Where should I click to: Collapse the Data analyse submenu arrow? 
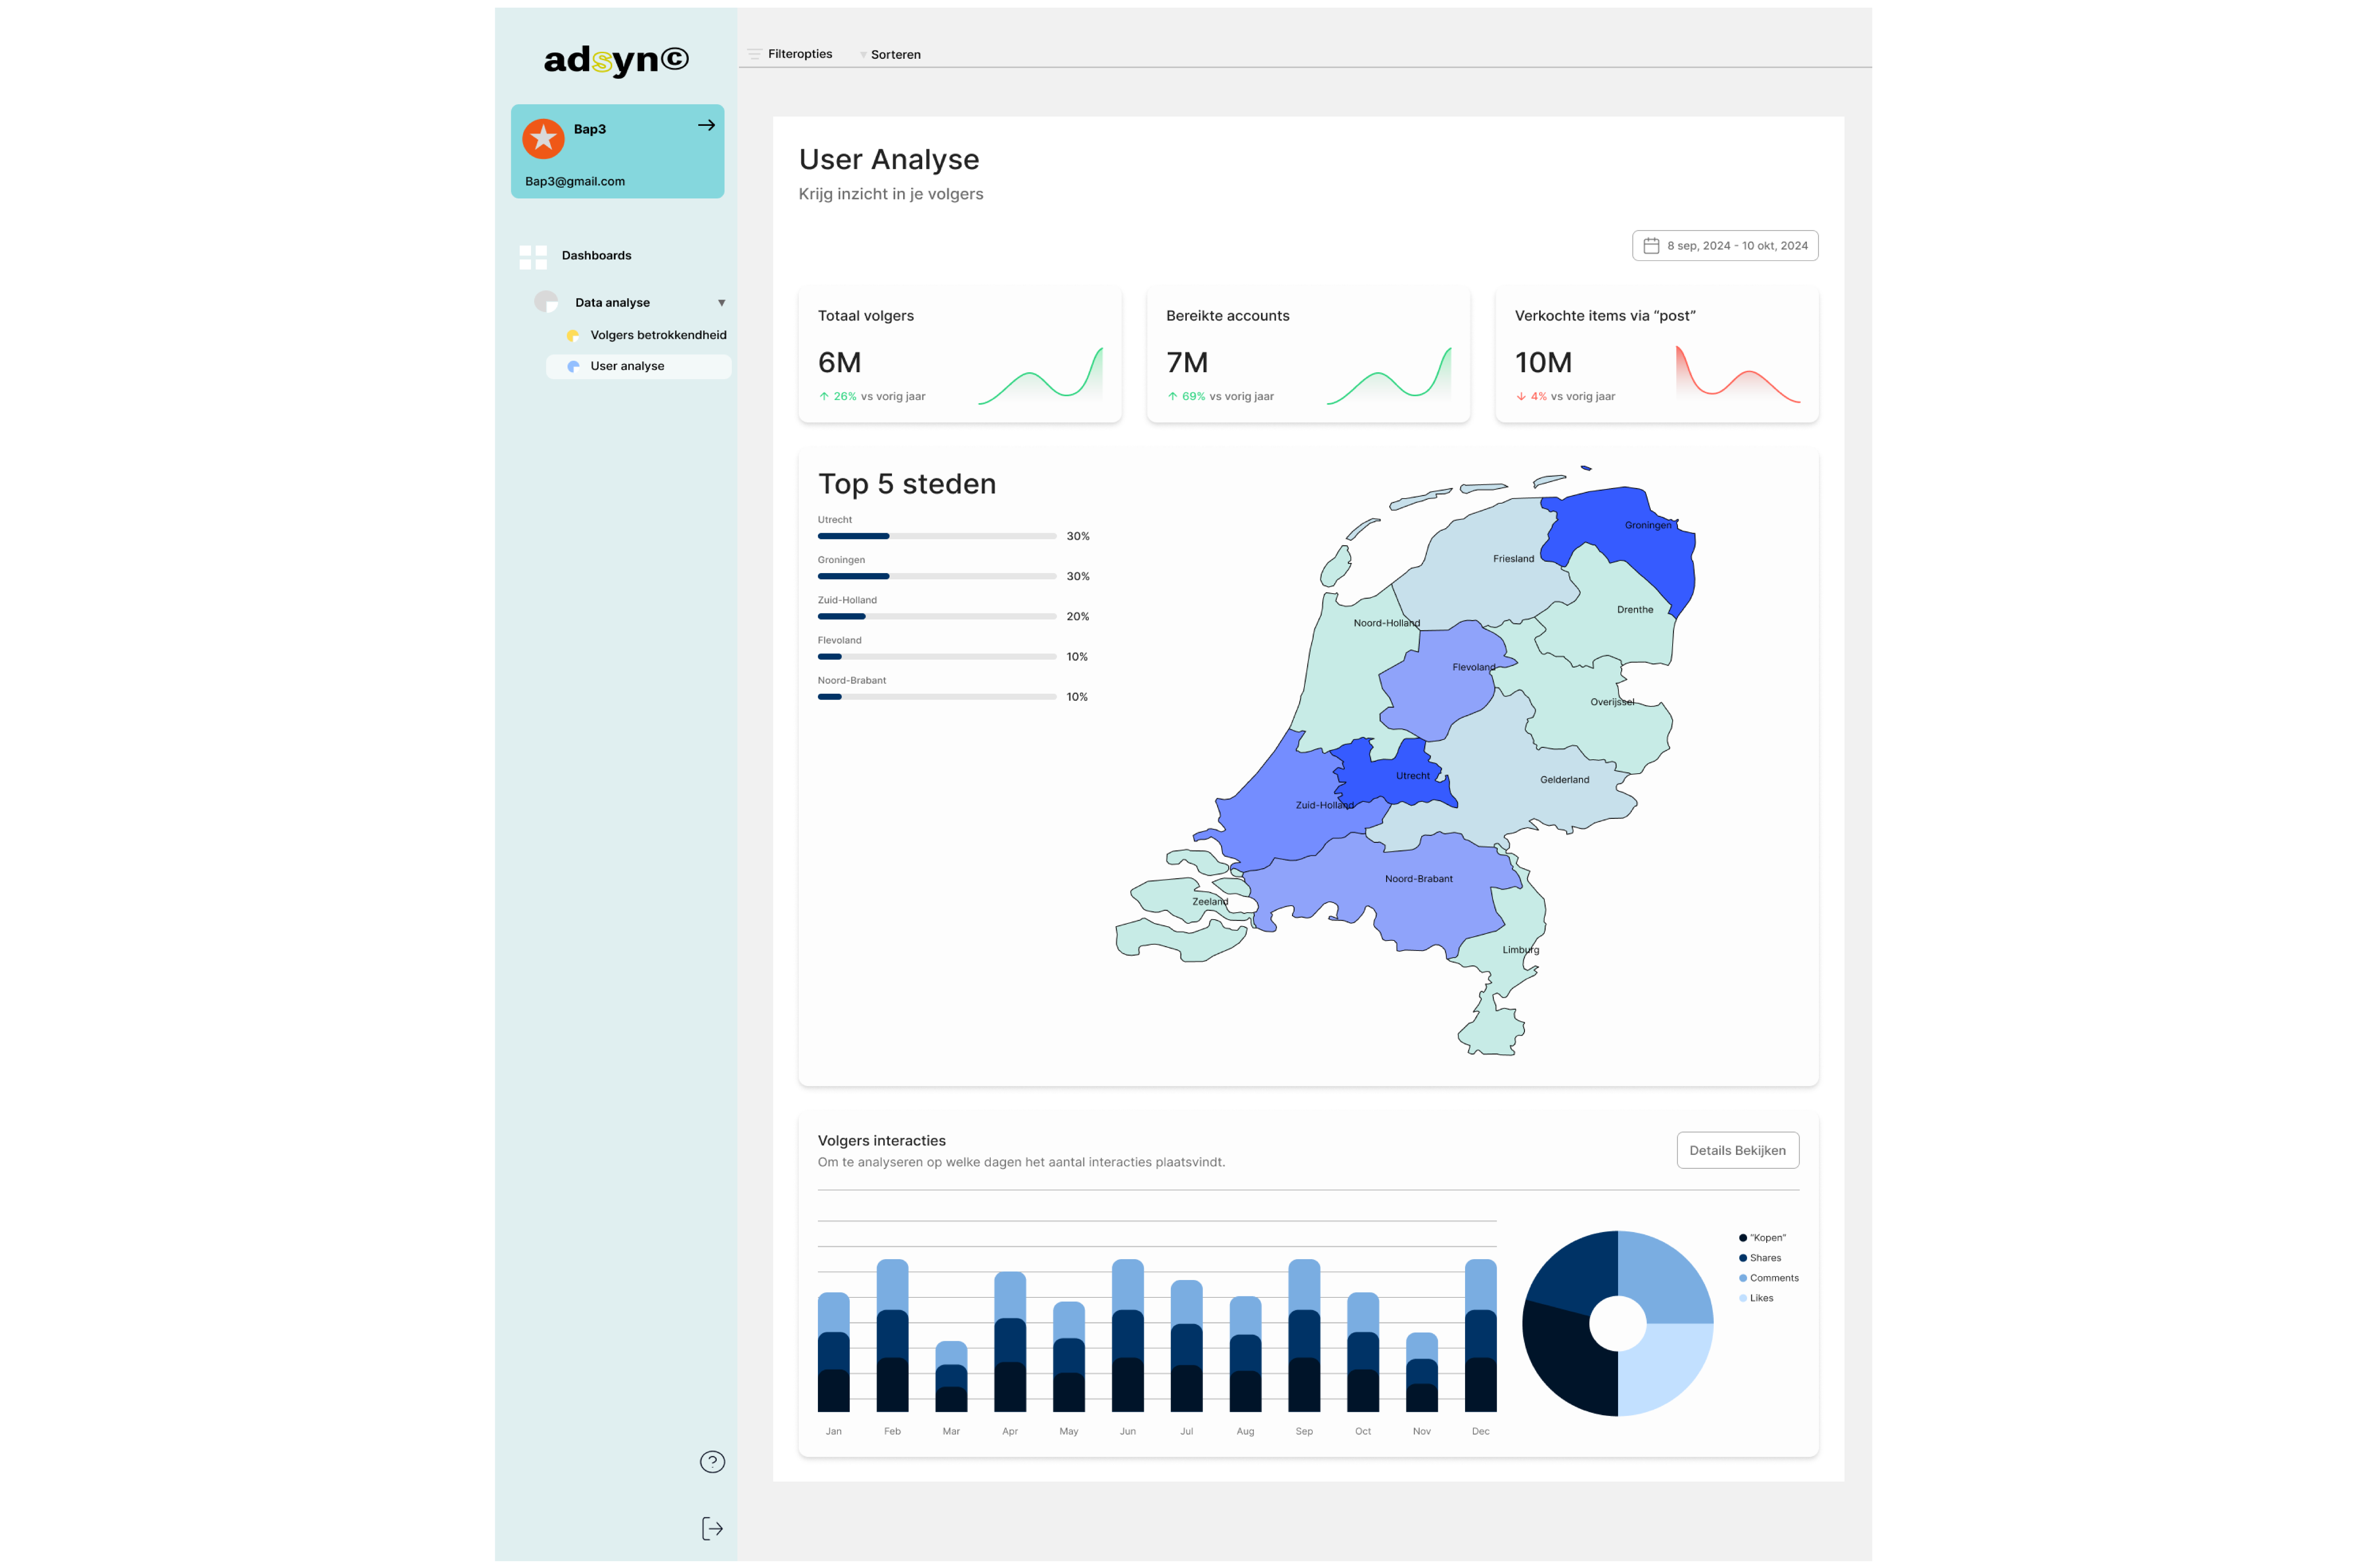point(721,303)
